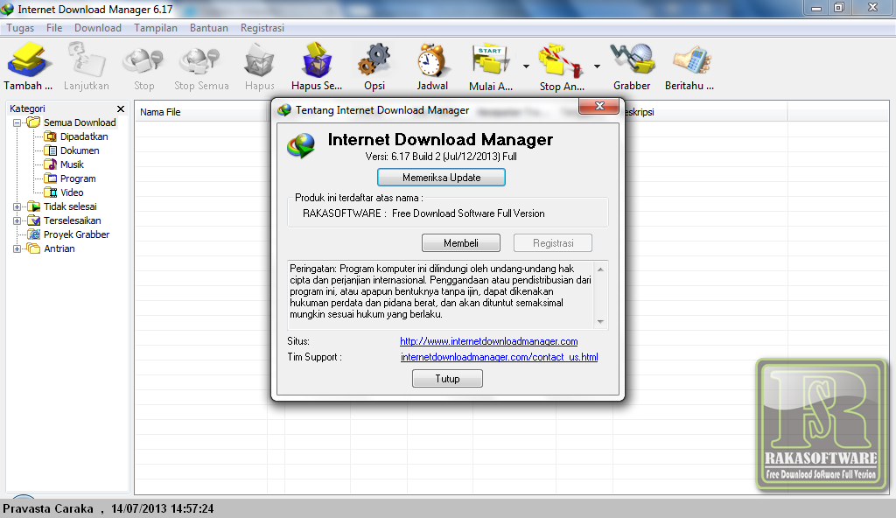The width and height of the screenshot is (896, 518).
Task: Open the Tampilan menu
Action: 156,28
